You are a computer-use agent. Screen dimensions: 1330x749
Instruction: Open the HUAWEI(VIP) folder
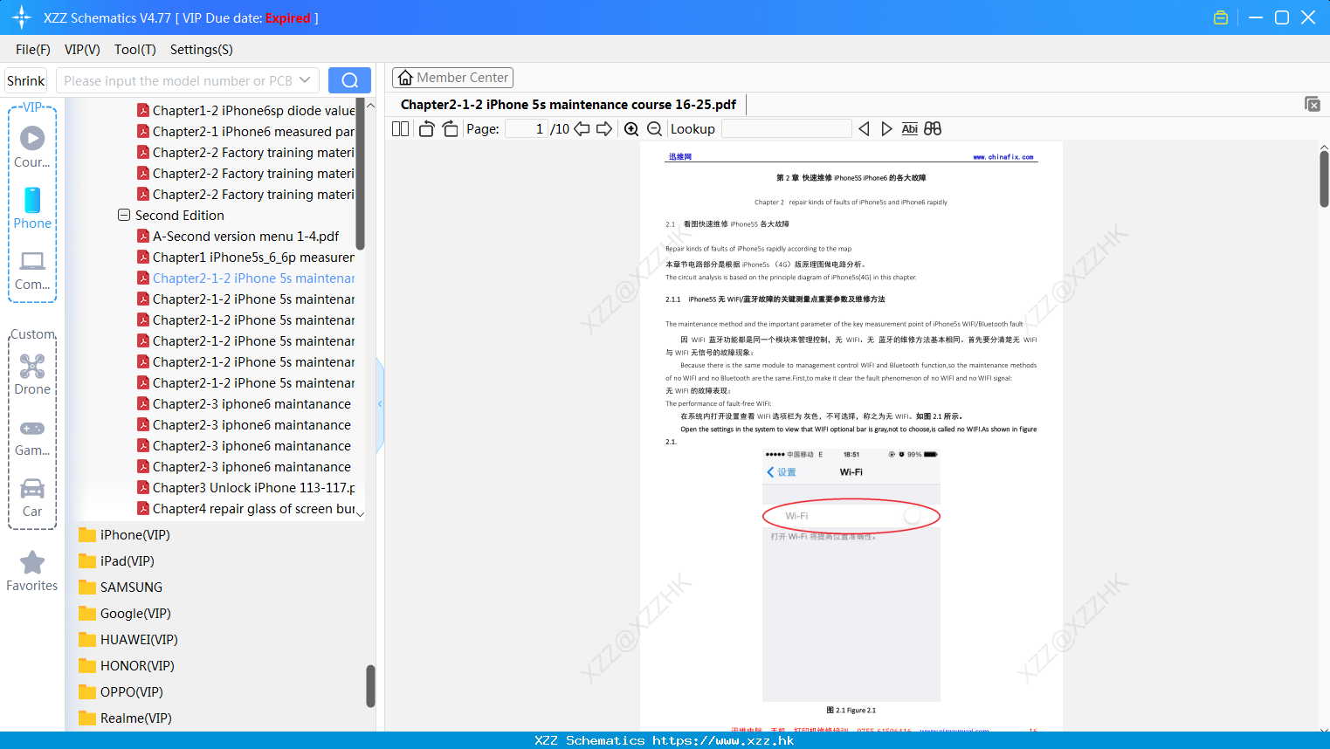coord(128,640)
